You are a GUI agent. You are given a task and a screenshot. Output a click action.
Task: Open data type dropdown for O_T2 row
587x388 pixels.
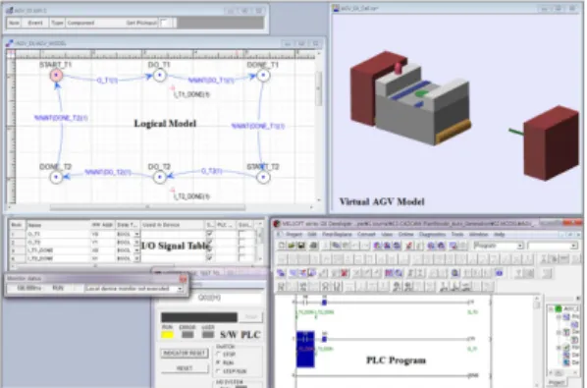(x=136, y=243)
